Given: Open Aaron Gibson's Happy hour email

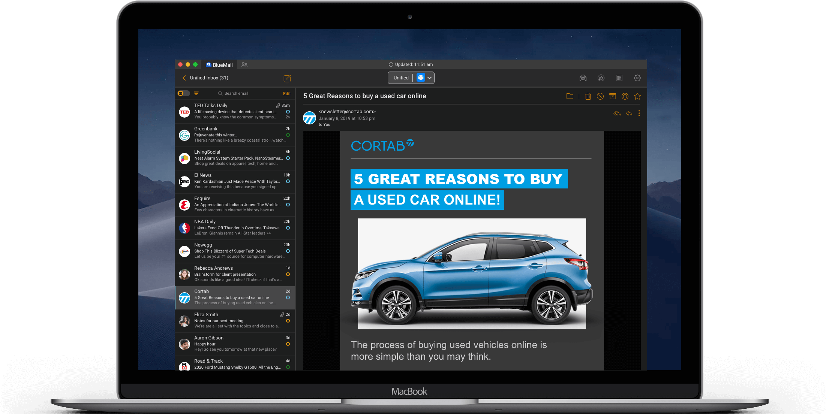Looking at the screenshot, I should pos(235,344).
